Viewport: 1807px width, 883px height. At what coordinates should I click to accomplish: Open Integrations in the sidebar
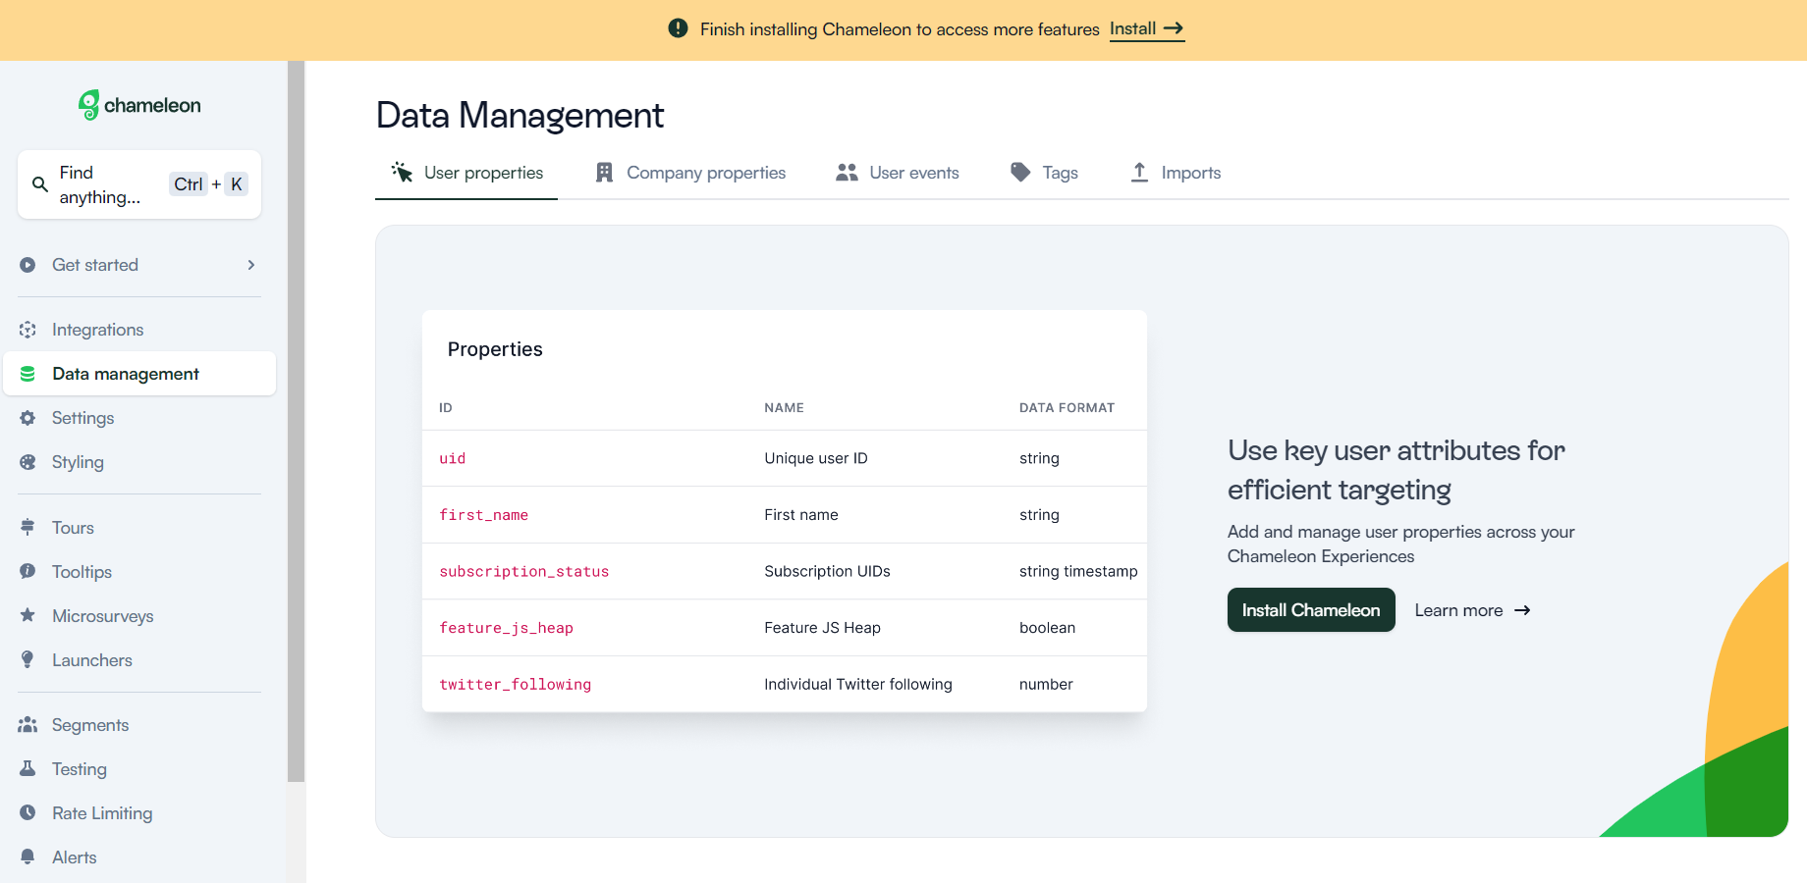(139, 330)
